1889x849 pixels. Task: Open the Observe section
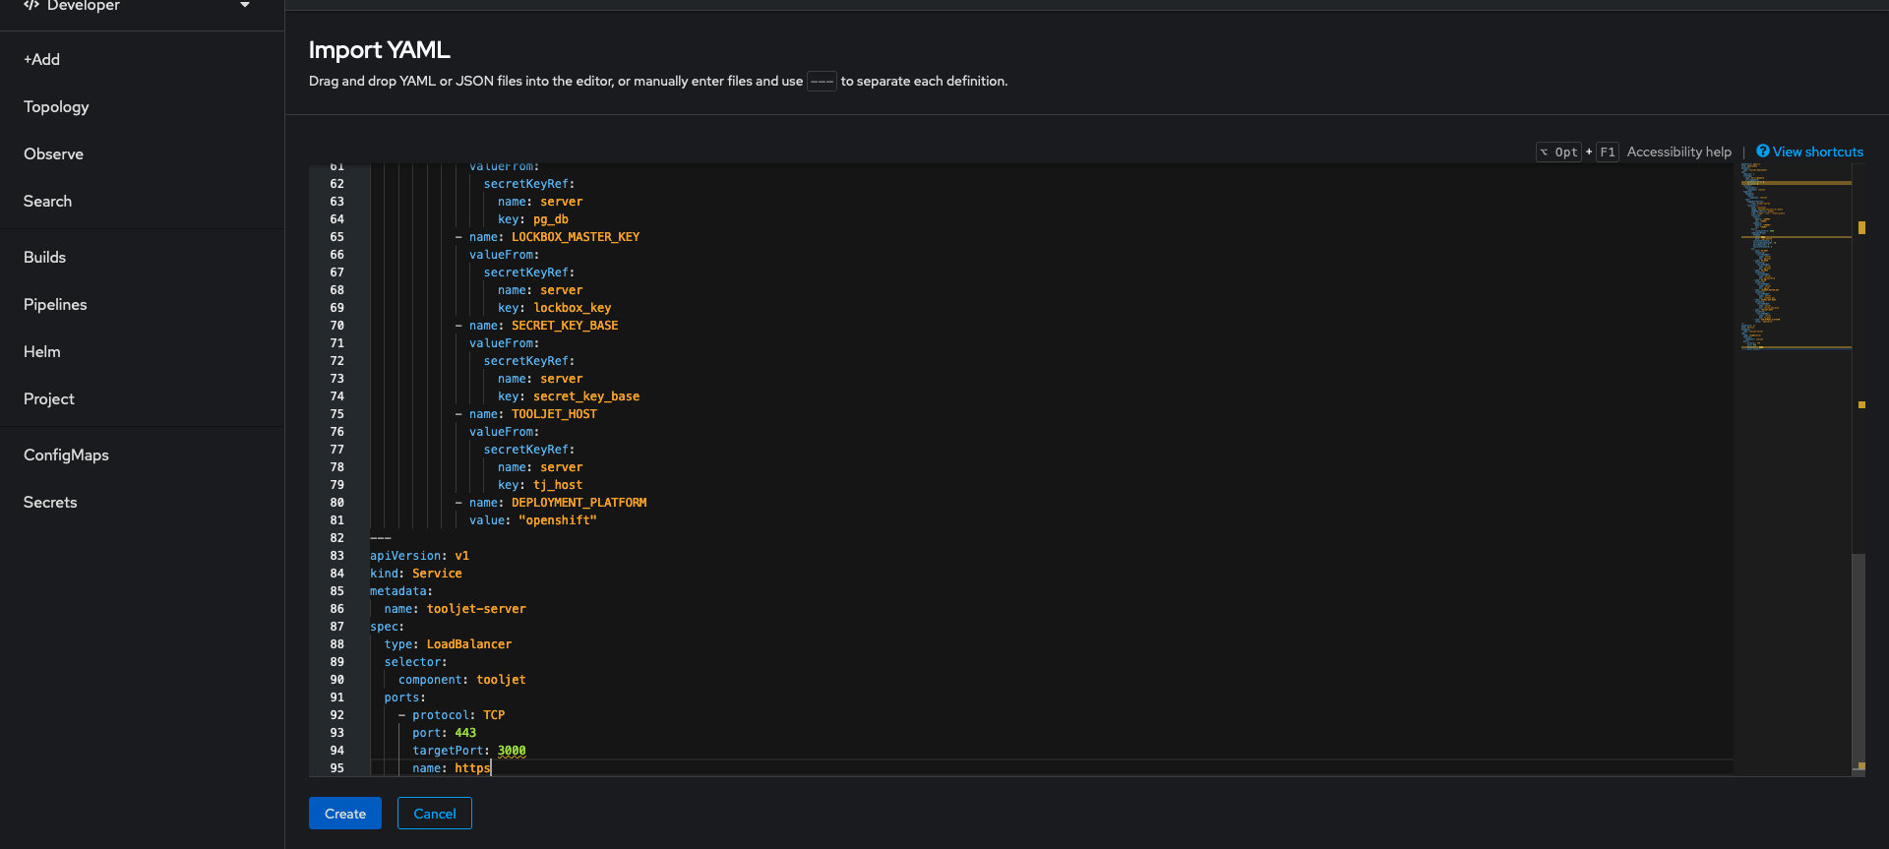click(53, 154)
